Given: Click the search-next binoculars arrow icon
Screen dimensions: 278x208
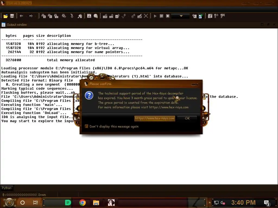Looking at the screenshot, I should point(64,16).
